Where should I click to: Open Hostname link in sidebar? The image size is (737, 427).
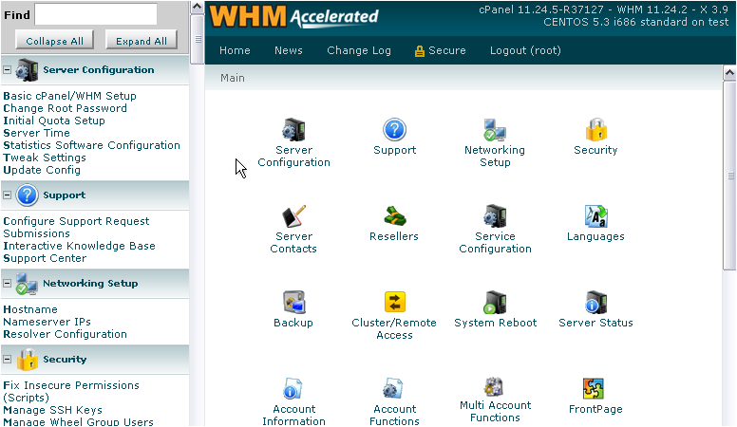[30, 309]
